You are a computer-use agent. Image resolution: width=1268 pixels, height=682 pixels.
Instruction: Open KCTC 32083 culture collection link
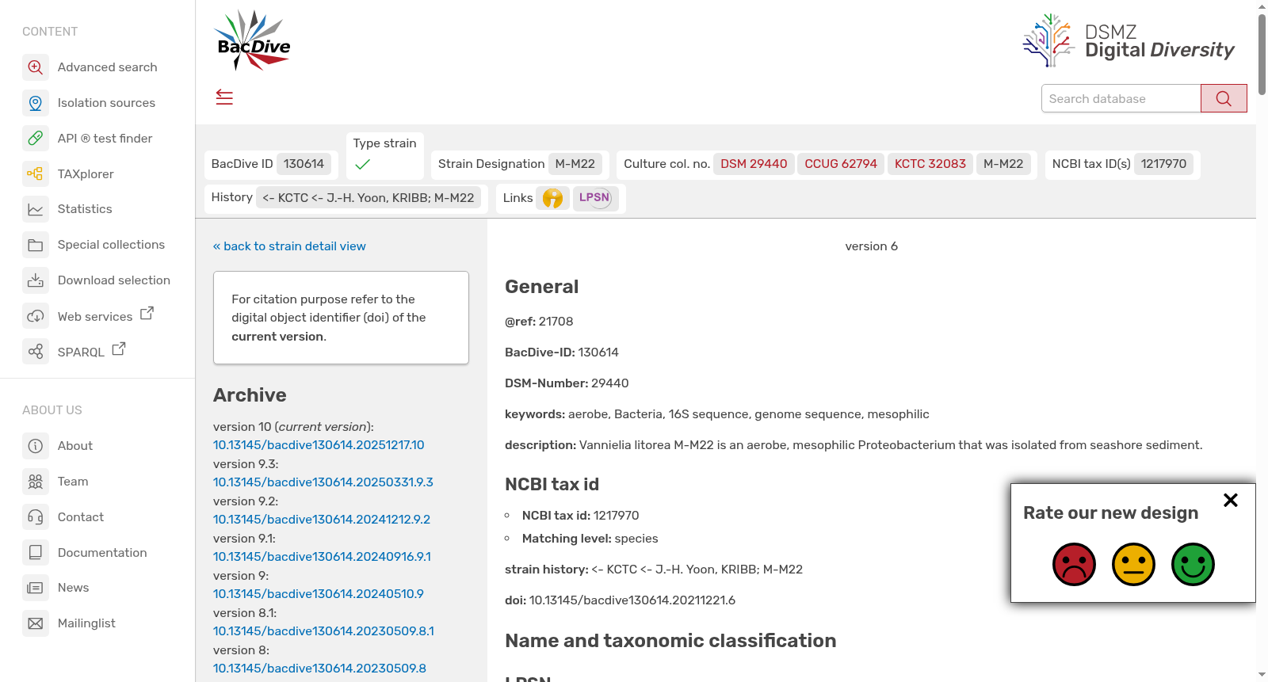(x=930, y=164)
